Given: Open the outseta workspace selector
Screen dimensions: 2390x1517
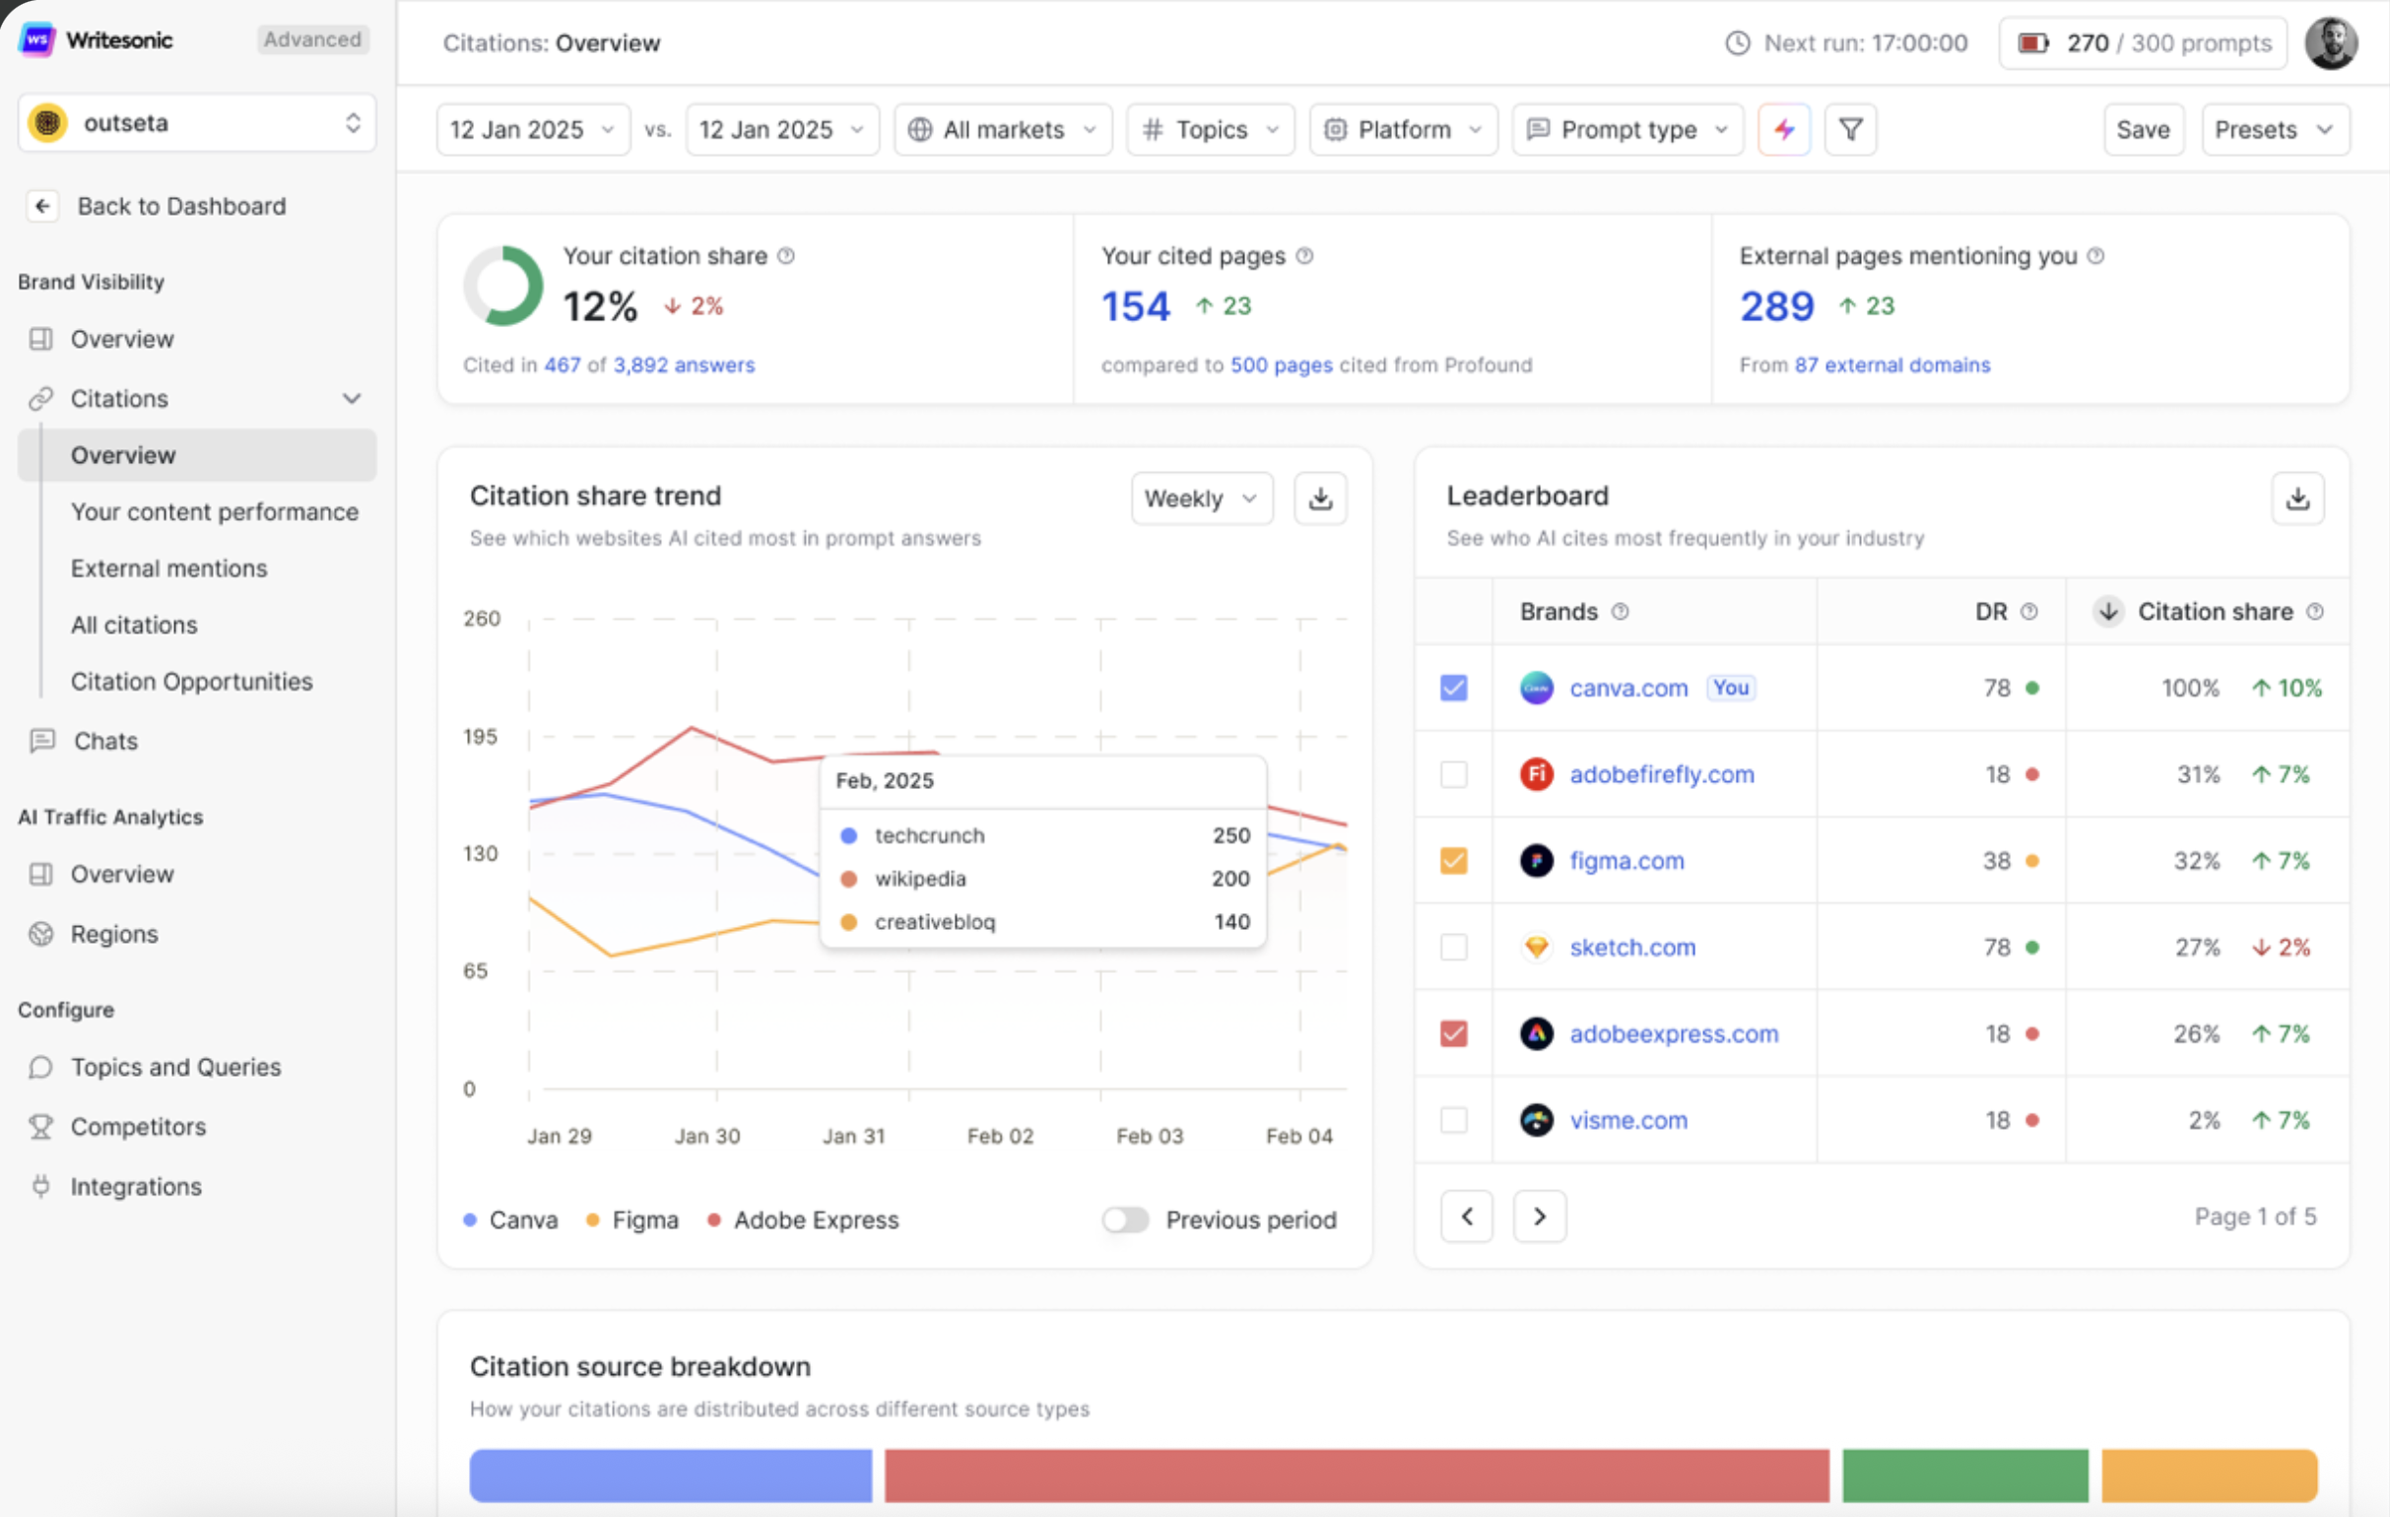Looking at the screenshot, I should pyautogui.click(x=196, y=123).
